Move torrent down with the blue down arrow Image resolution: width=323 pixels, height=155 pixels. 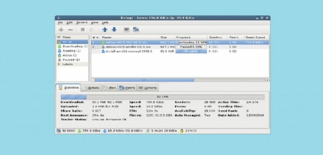114,30
